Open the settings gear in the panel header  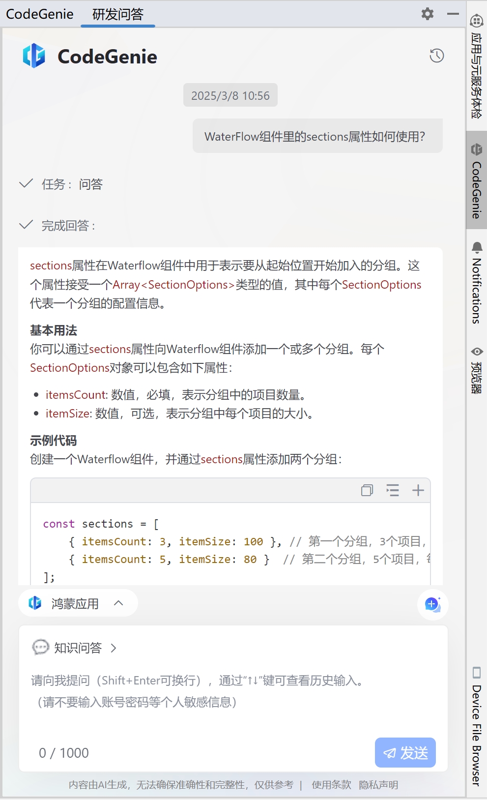pos(428,14)
